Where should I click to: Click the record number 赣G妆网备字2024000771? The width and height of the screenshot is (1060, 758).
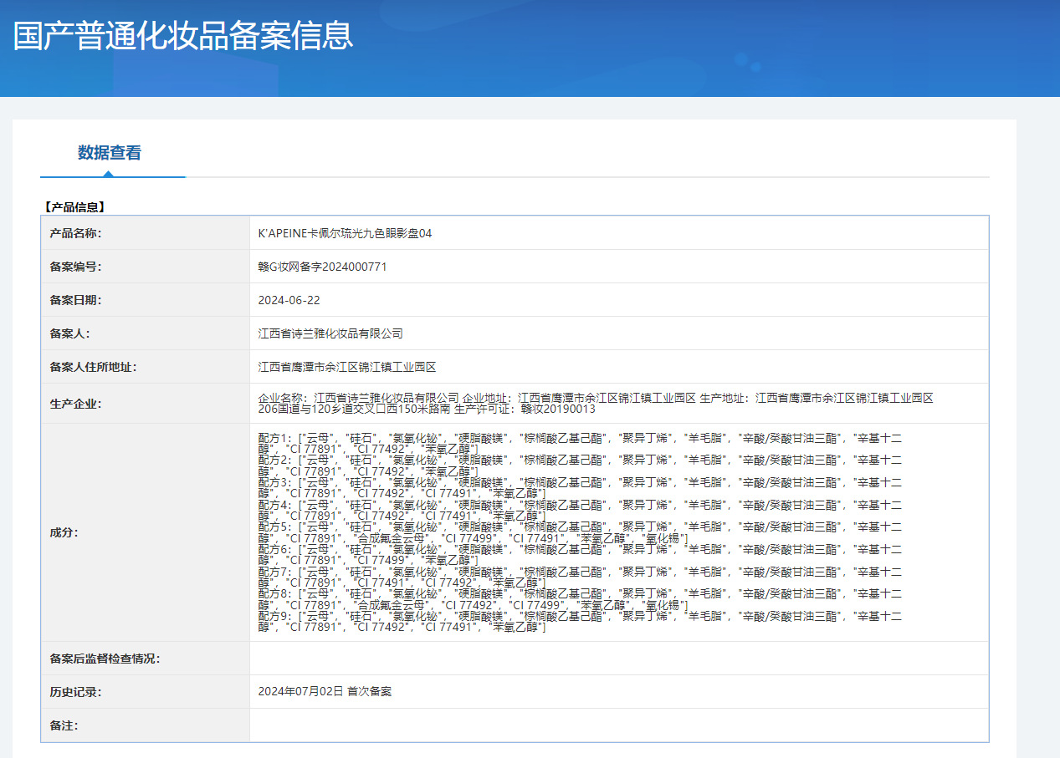pos(322,267)
